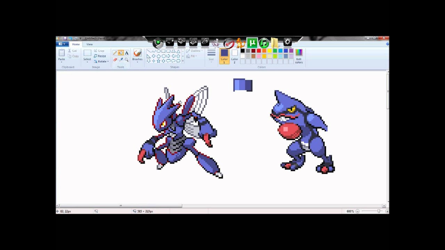Viewport: 445px width, 250px height.
Task: Choose the Triangle shape
Action: (x=178, y=51)
